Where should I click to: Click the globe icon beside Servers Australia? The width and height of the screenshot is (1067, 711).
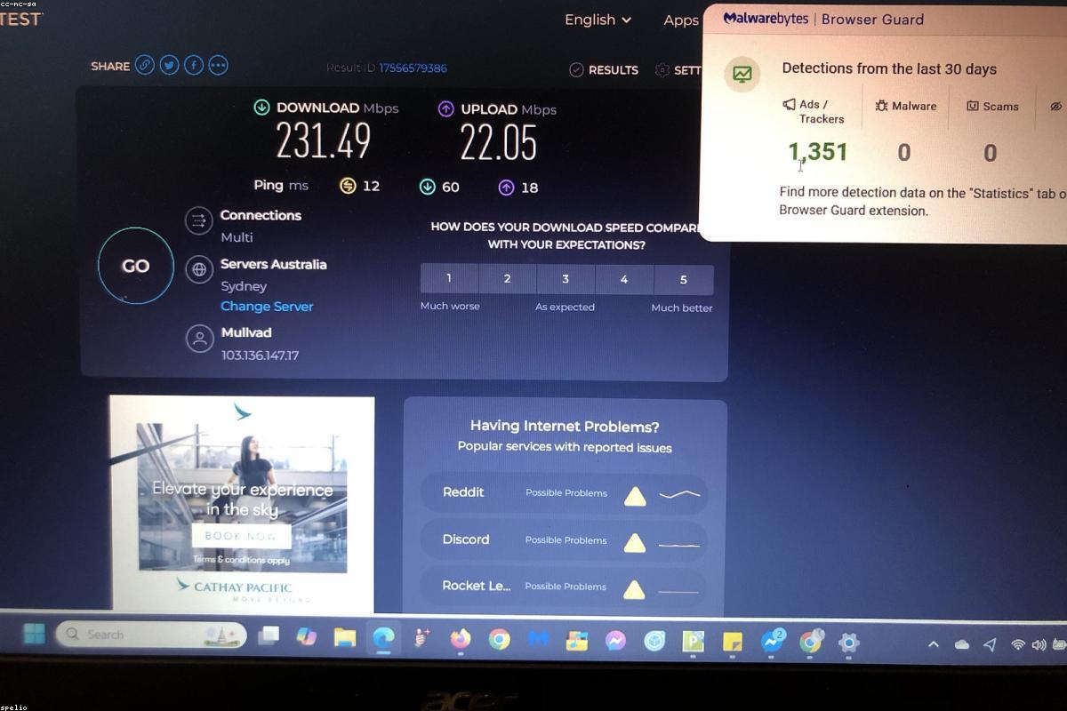coord(198,269)
